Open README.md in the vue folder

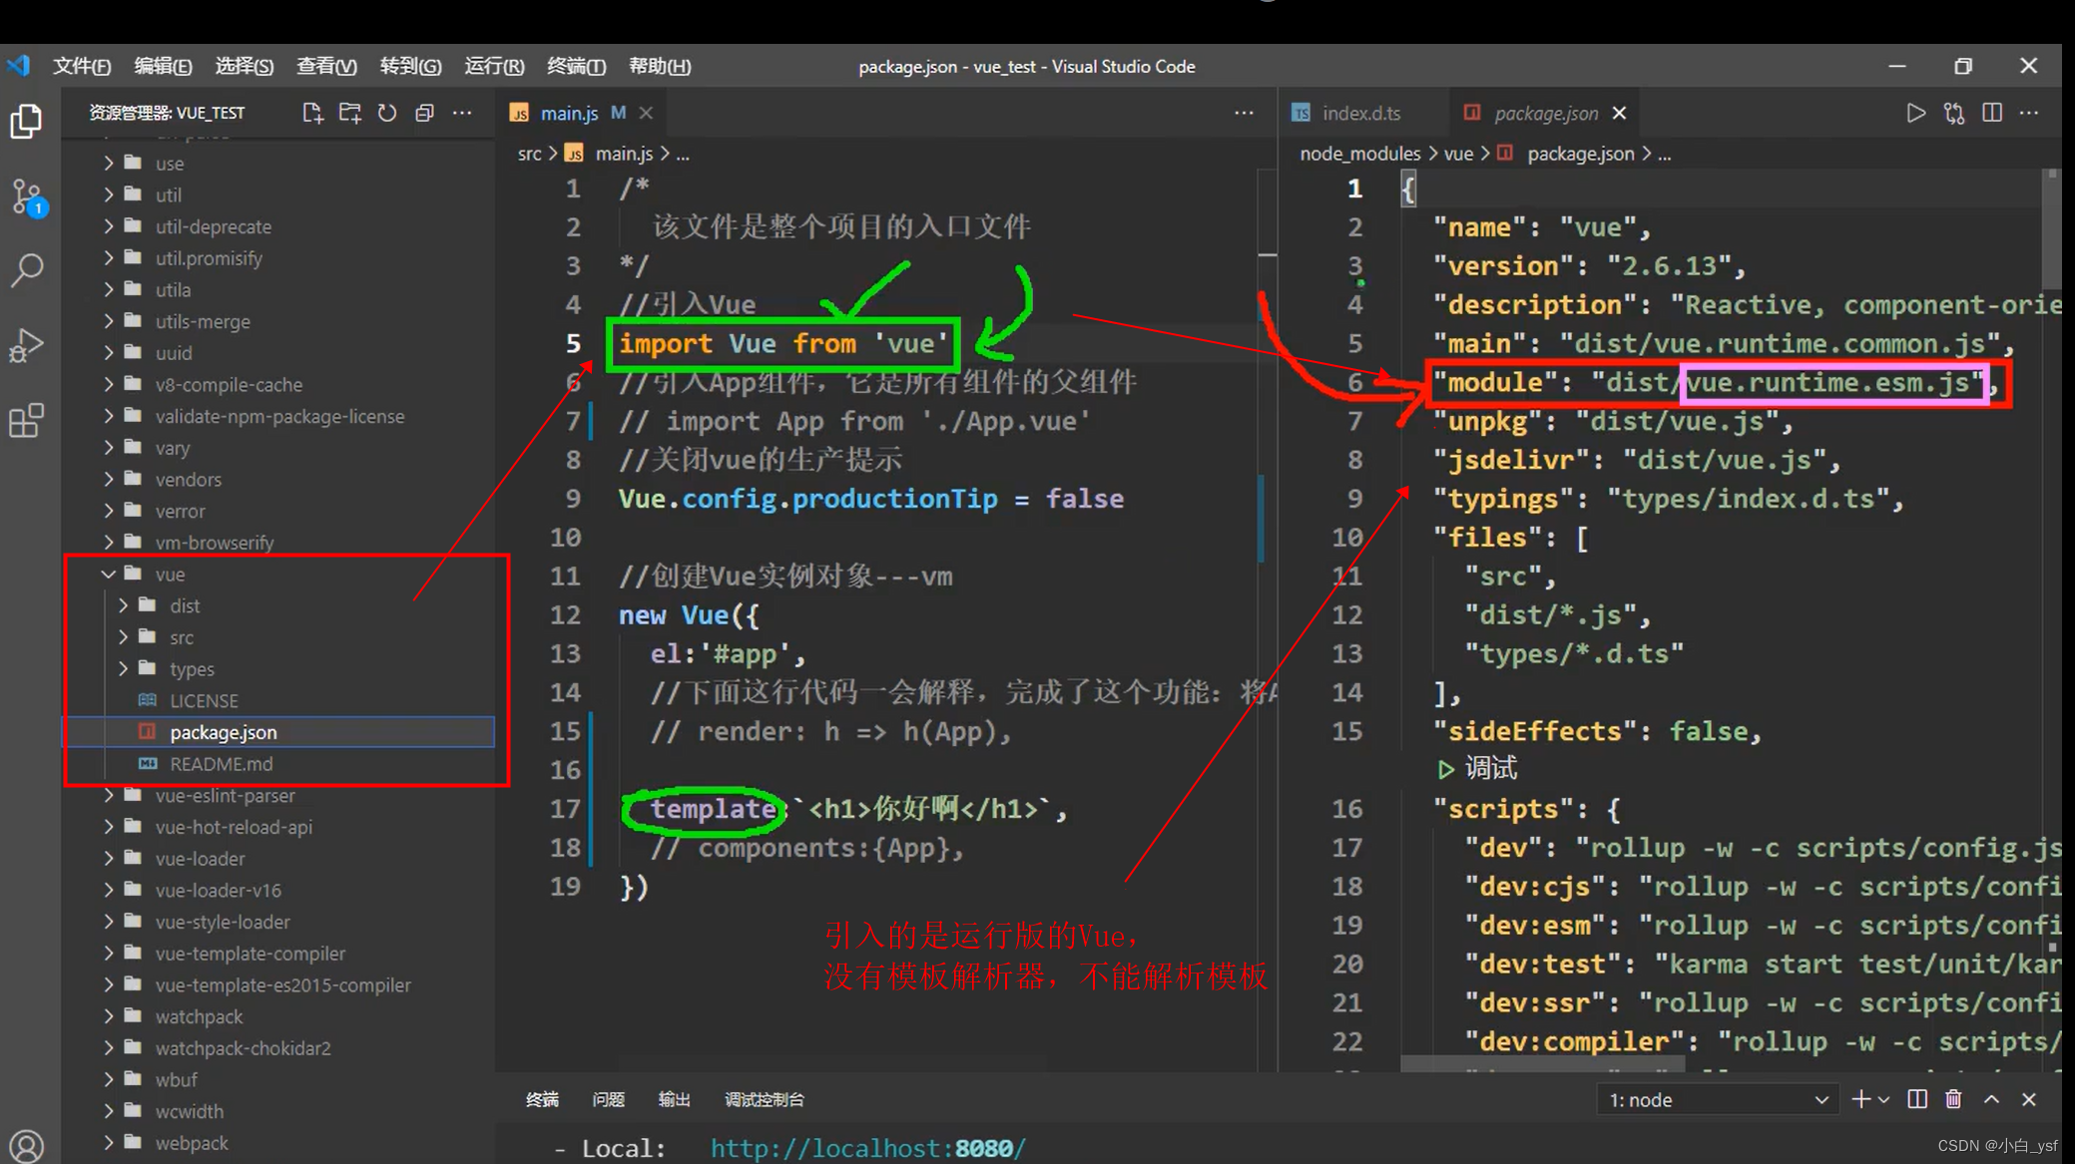(279, 764)
